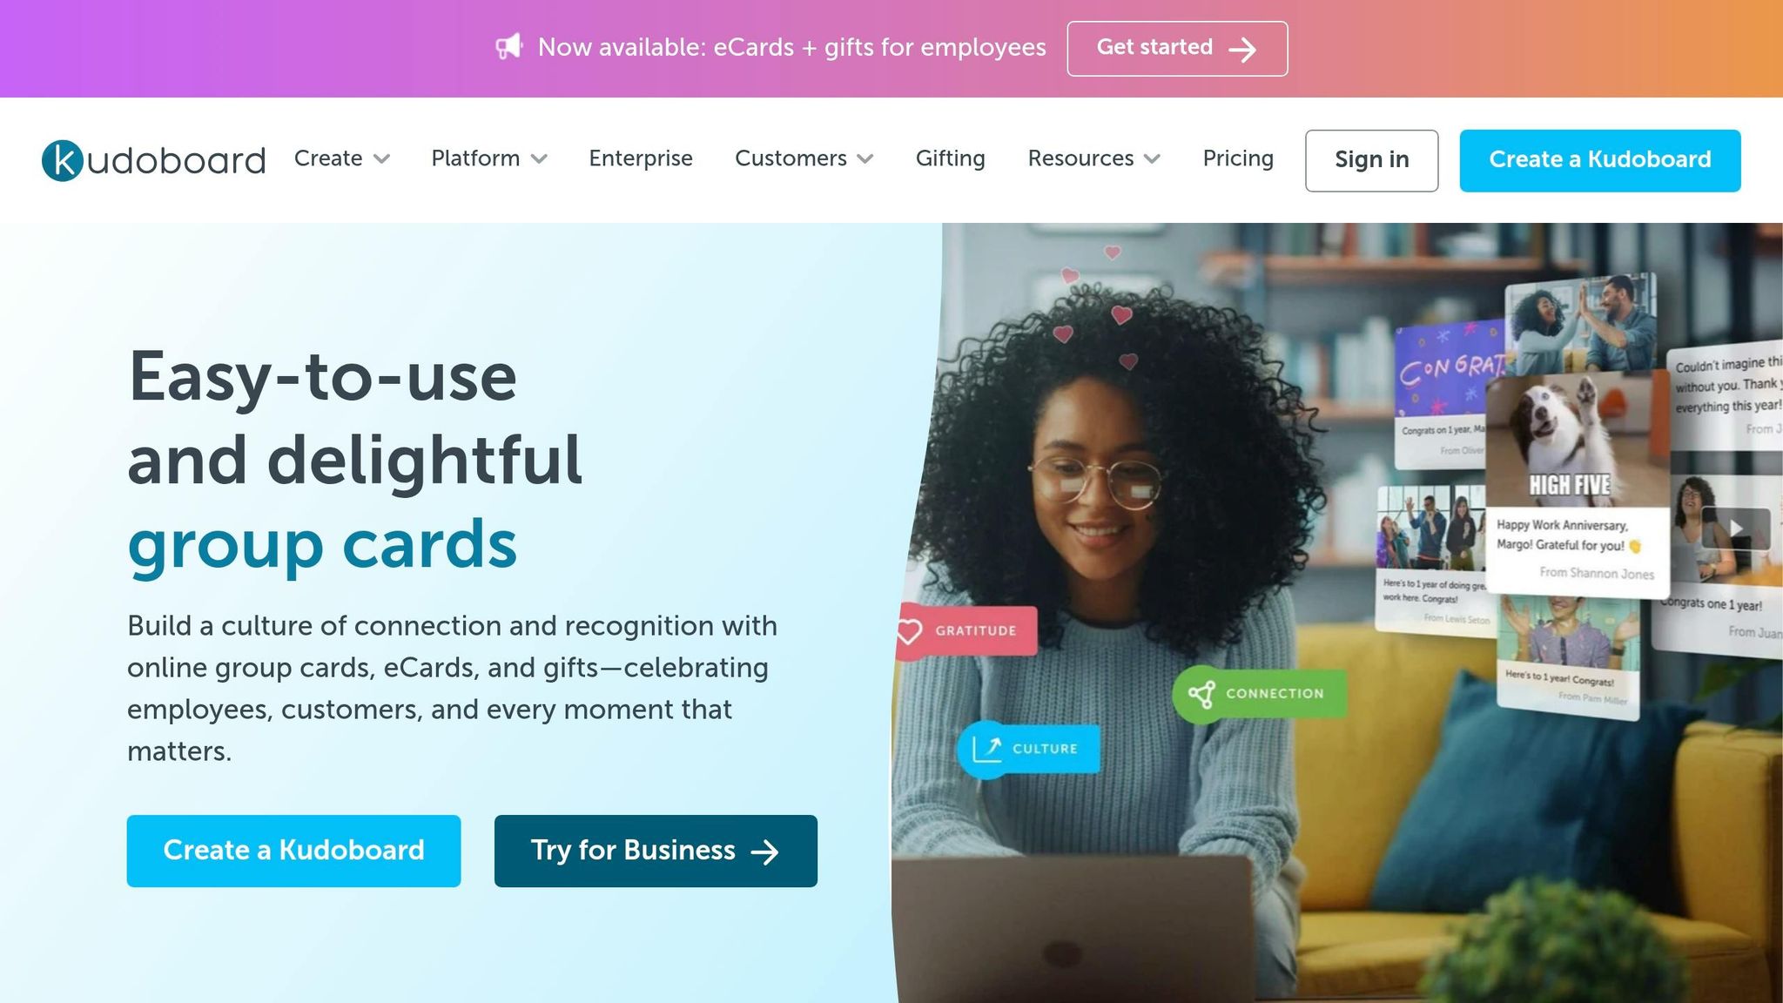The image size is (1783, 1003).
Task: Open the Congrats card thumbnail
Action: click(1450, 394)
